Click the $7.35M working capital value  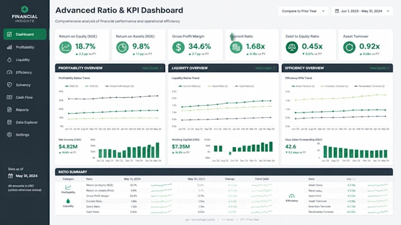tap(181, 147)
